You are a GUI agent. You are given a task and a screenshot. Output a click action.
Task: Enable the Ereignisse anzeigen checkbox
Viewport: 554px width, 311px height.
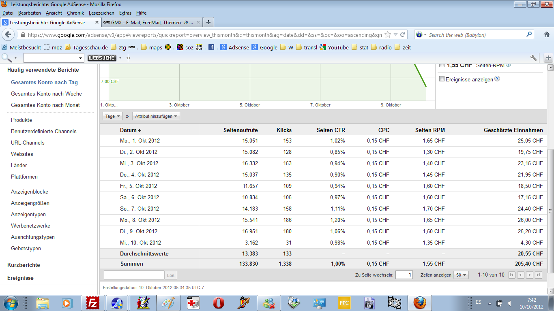[442, 79]
